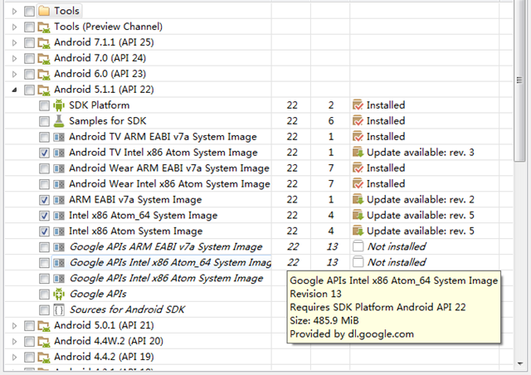
Task: Check the Sources for Android SDK checkbox
Action: coord(44,310)
